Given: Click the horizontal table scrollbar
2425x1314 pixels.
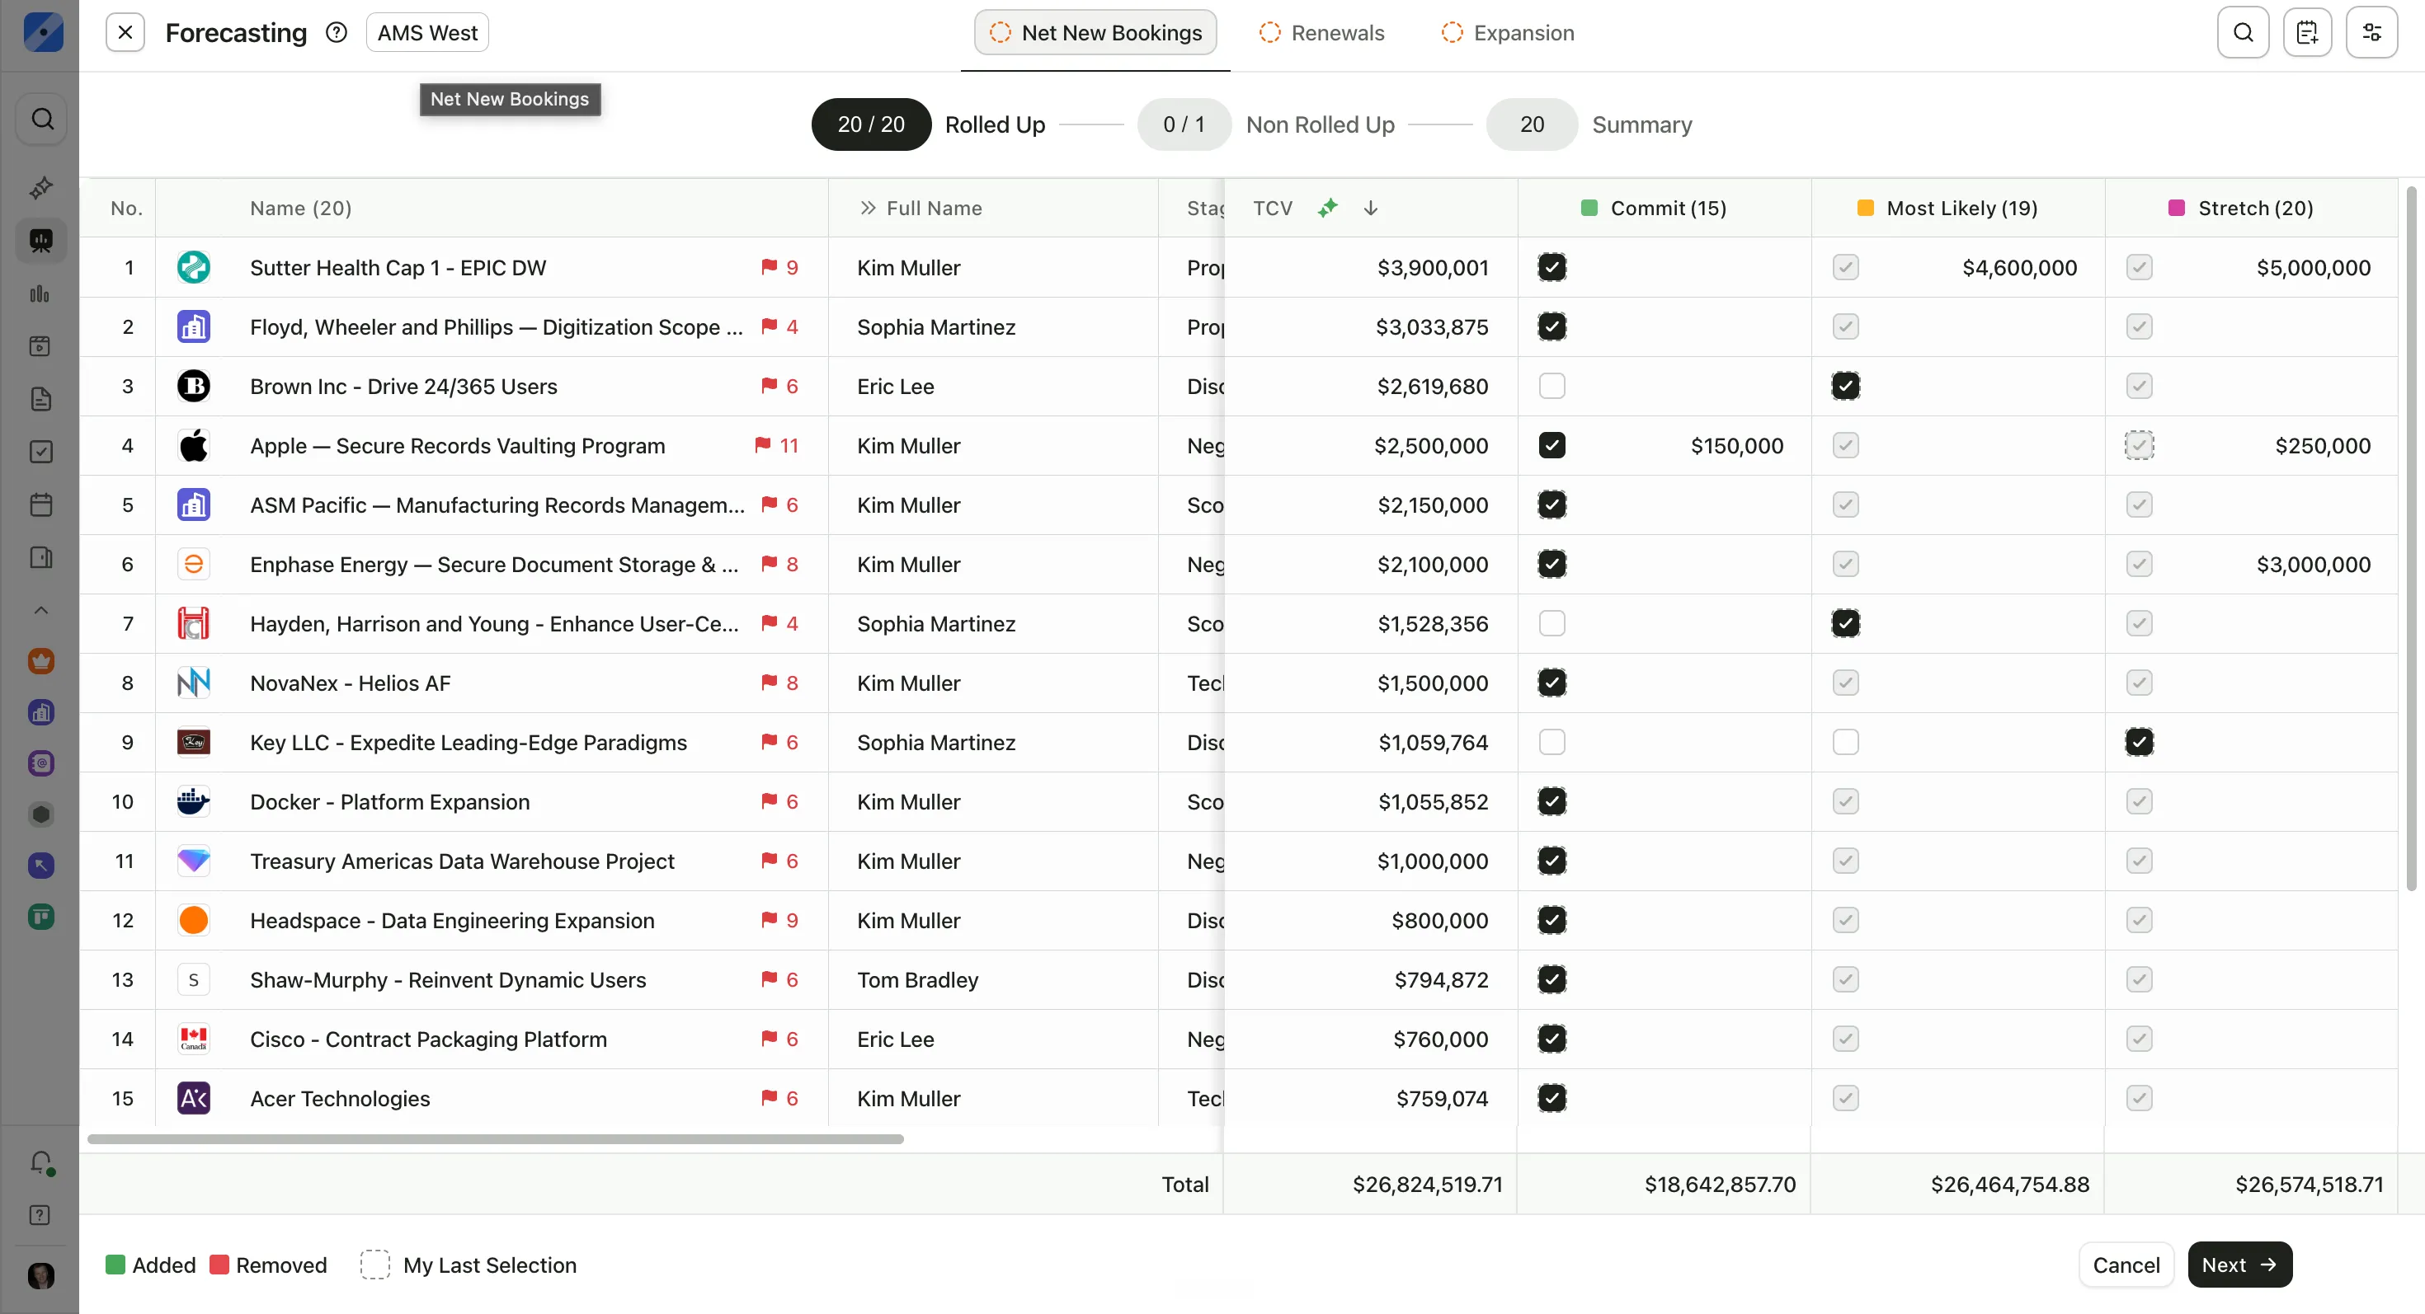Looking at the screenshot, I should pos(495,1139).
